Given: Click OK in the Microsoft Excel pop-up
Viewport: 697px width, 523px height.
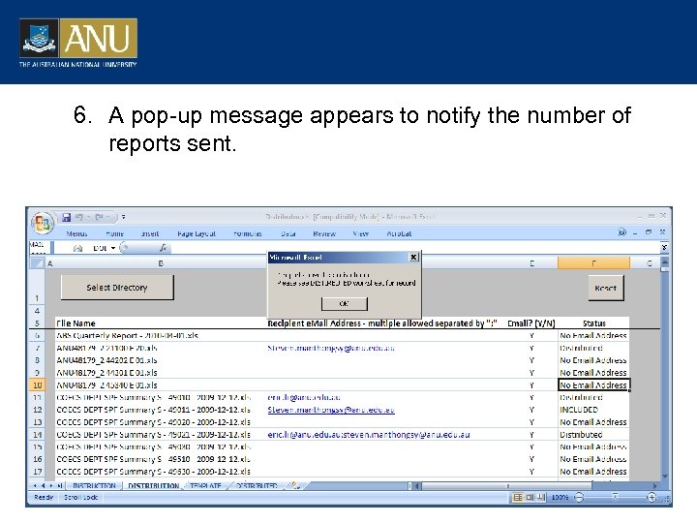Looking at the screenshot, I should point(344,304).
